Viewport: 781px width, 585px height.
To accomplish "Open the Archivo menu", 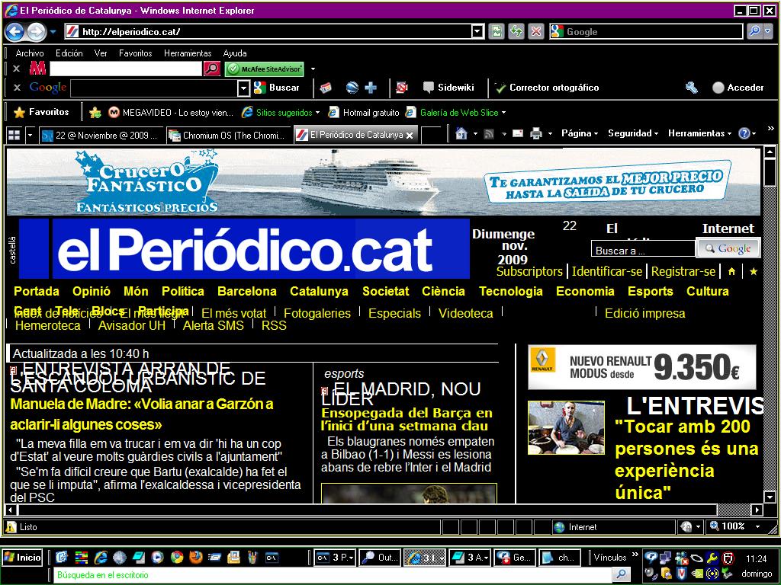I will (x=30, y=53).
